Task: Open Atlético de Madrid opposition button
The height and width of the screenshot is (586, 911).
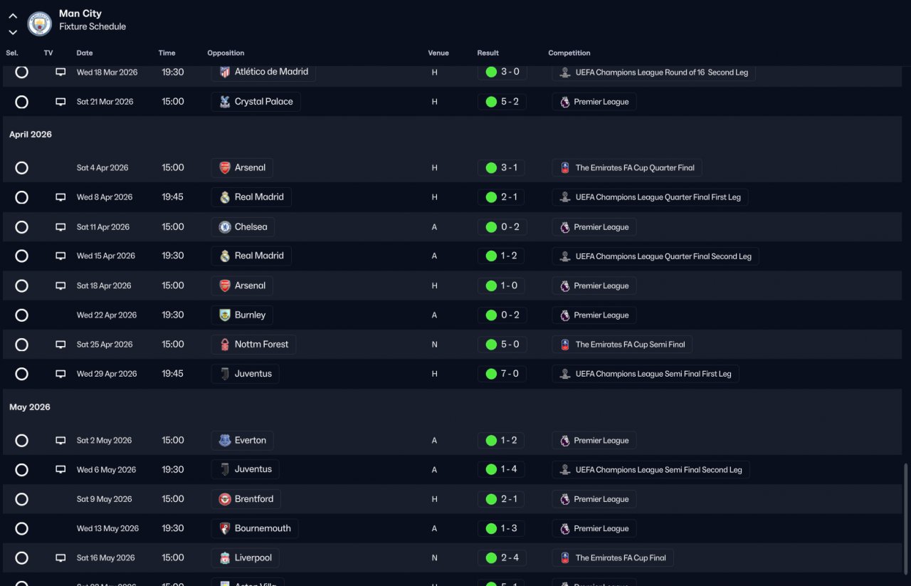Action: (x=263, y=72)
